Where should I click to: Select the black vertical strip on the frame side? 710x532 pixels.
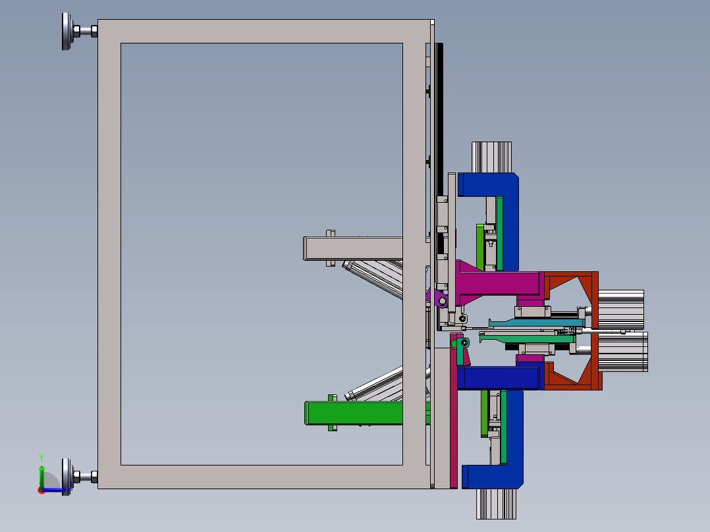click(439, 120)
